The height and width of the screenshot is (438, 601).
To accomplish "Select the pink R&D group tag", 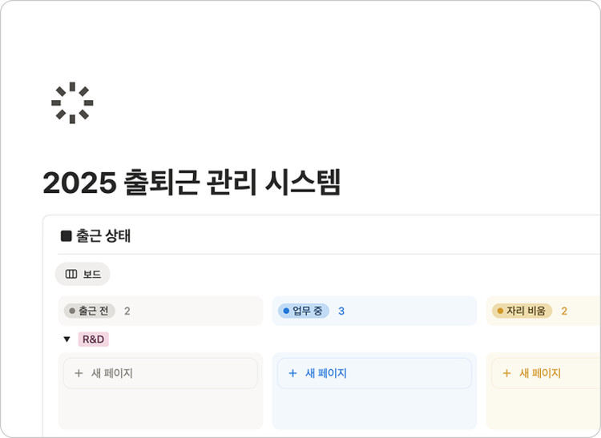I will pos(93,340).
